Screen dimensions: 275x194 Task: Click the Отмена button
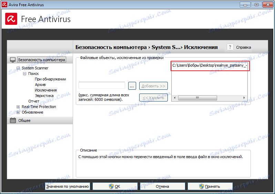tap(162, 186)
